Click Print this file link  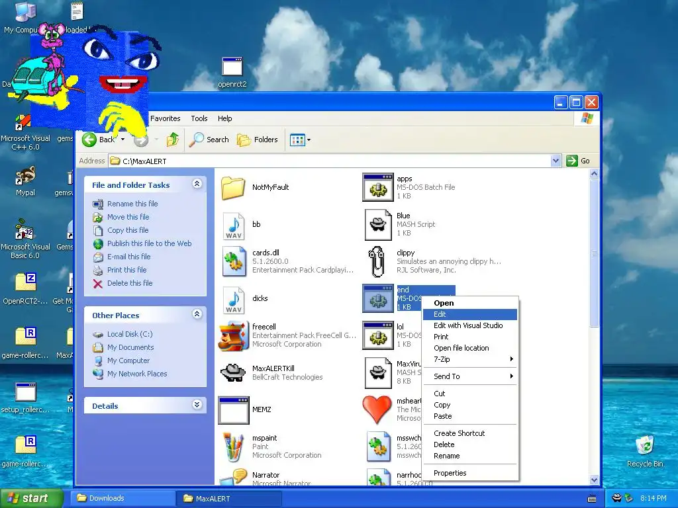[126, 270]
